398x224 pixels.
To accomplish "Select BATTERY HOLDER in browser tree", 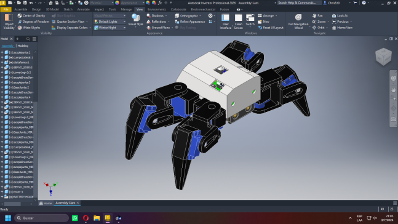I will tap(22, 197).
